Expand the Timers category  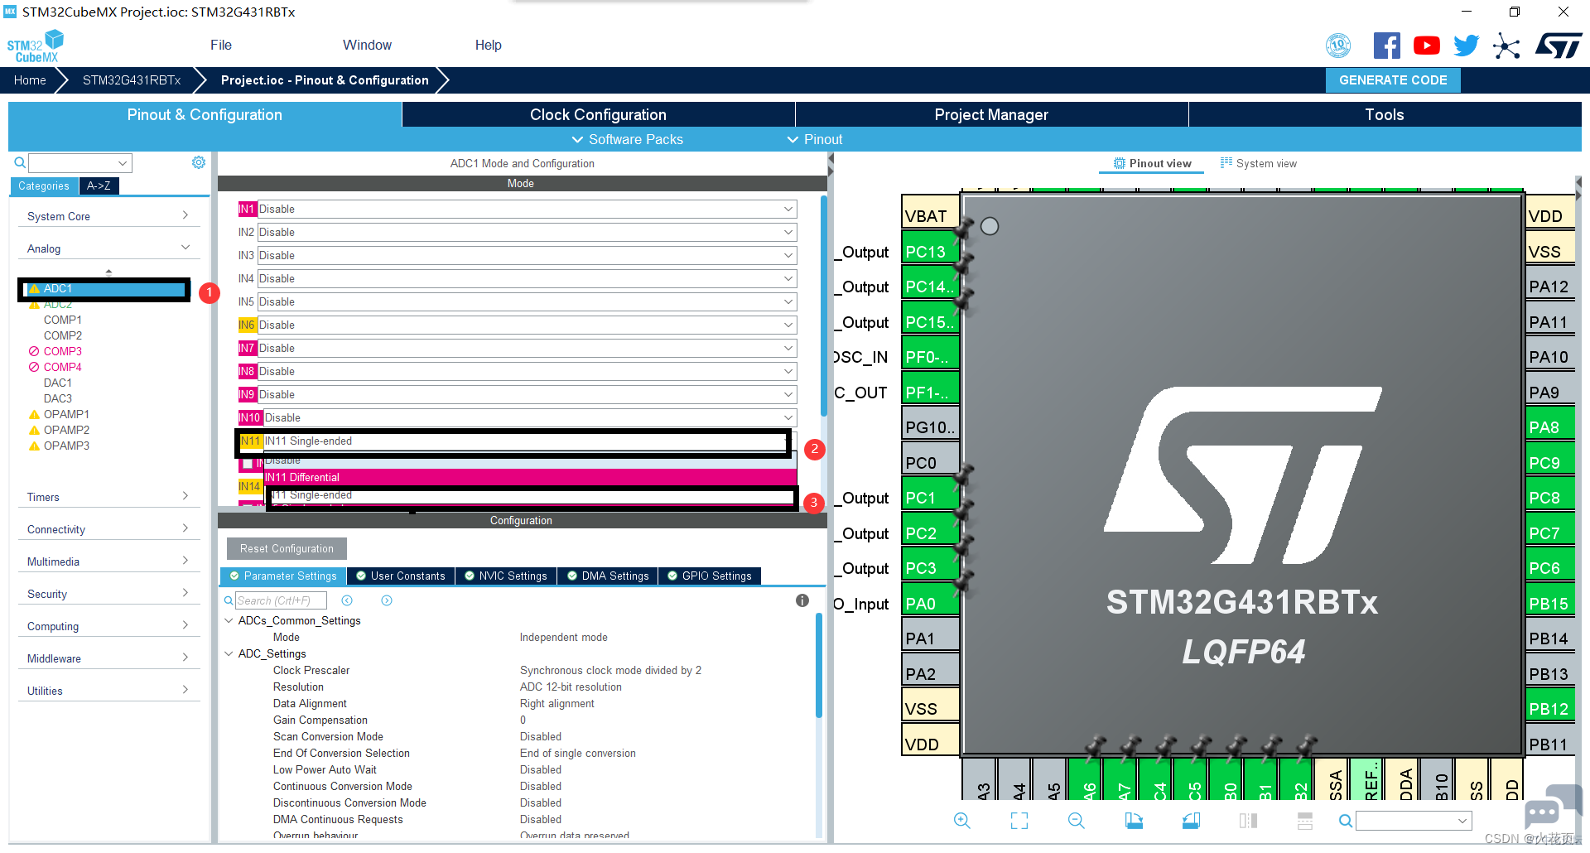pos(108,497)
